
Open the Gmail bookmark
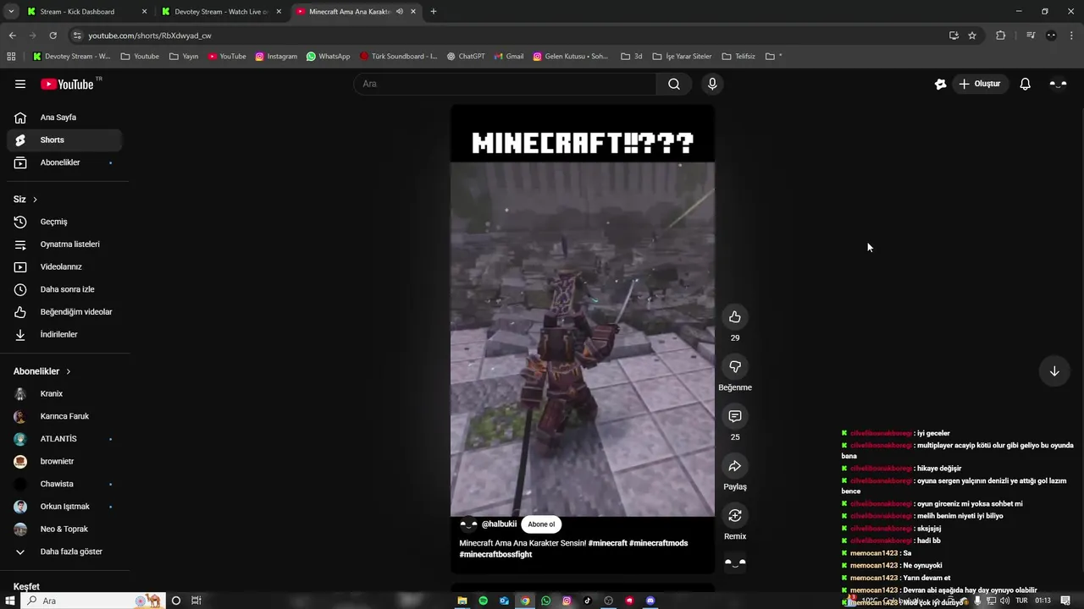tap(509, 57)
